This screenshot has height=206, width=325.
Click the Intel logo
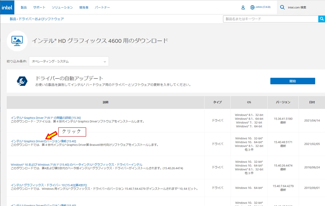7,7
